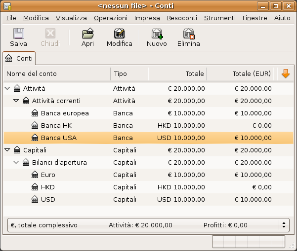
Task: Collapse the Capitali account tree
Action: [7, 150]
